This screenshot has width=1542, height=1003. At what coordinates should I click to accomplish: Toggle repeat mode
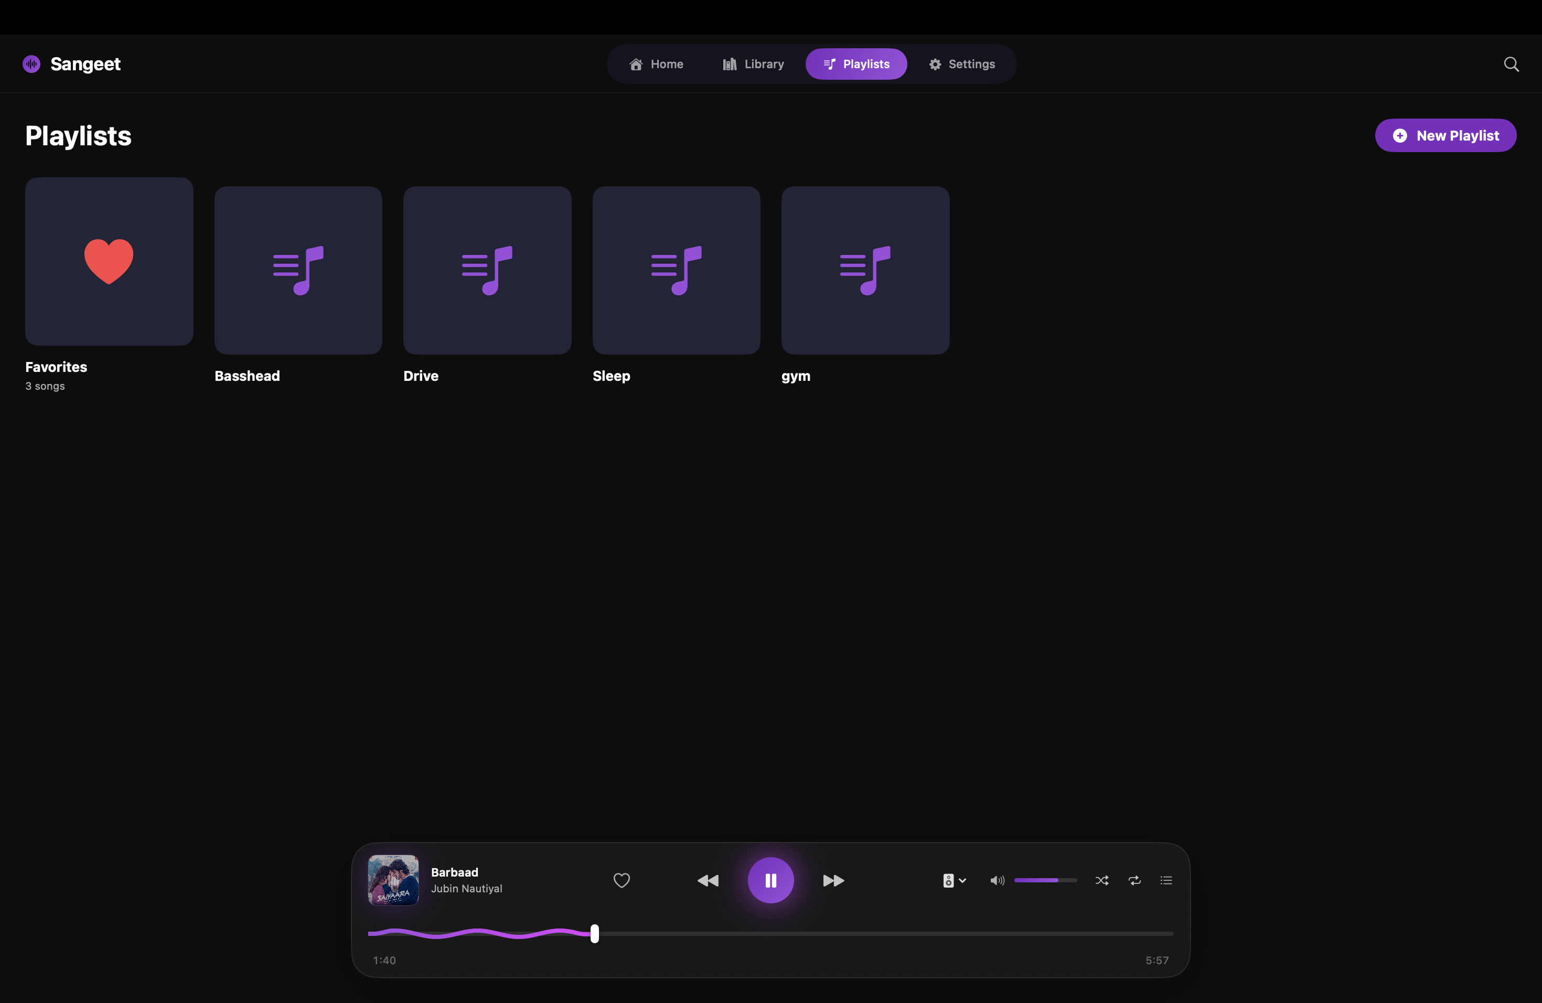(x=1134, y=881)
